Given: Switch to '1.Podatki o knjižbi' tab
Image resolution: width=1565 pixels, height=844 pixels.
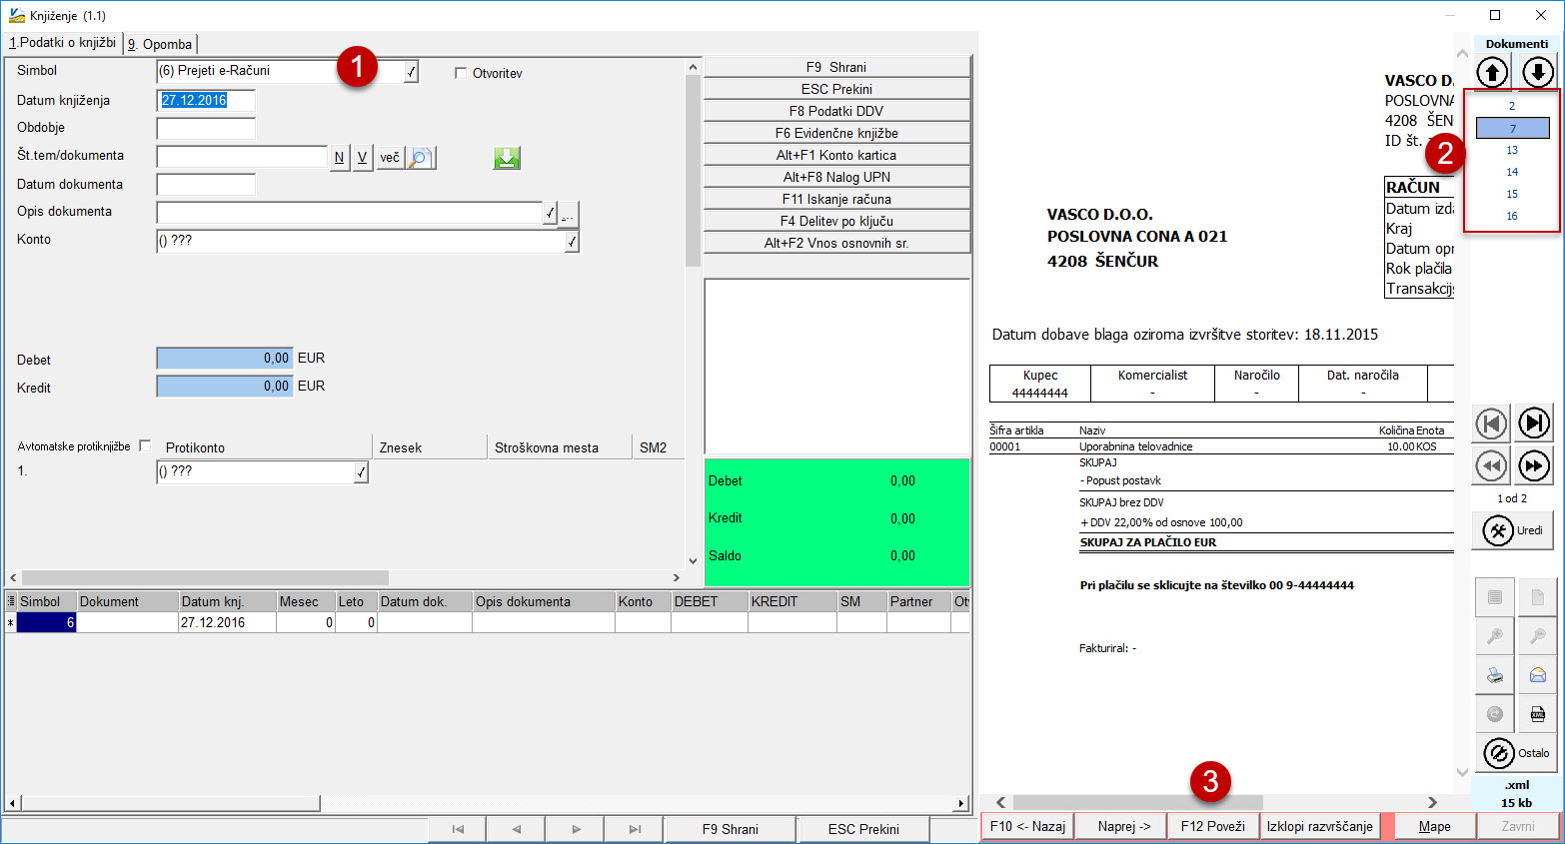Looking at the screenshot, I should pyautogui.click(x=63, y=43).
